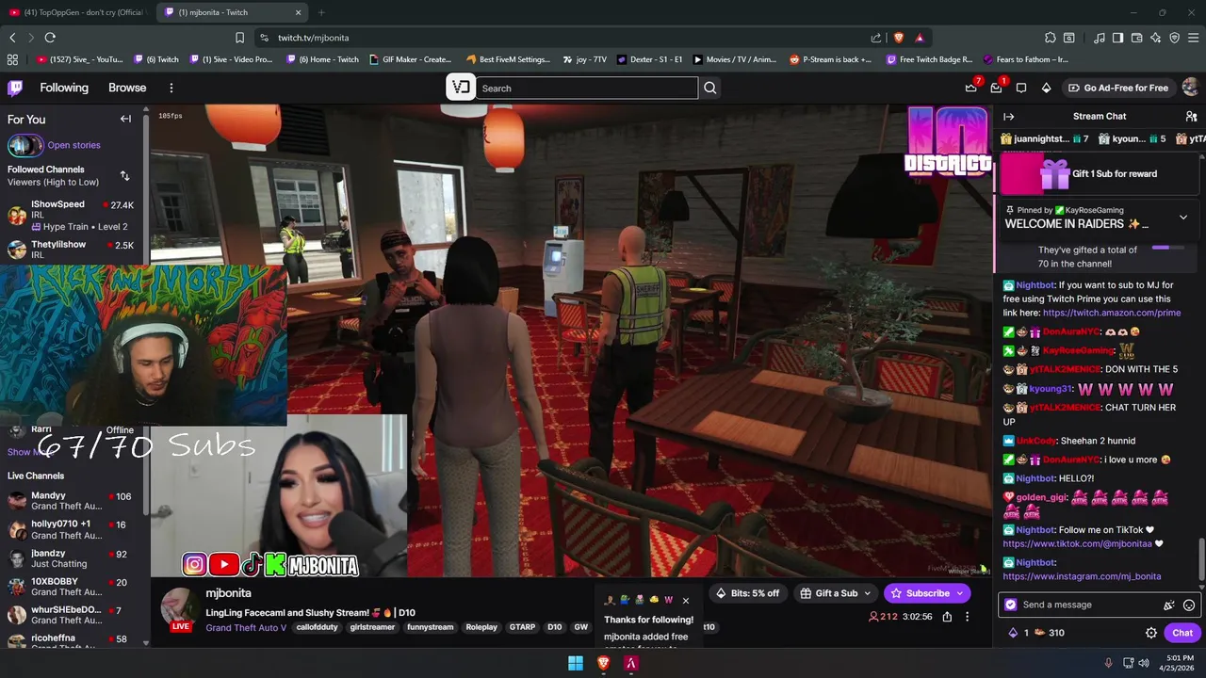Open Brave VPN shield icon
Image resolution: width=1206 pixels, height=678 pixels.
tap(1174, 38)
